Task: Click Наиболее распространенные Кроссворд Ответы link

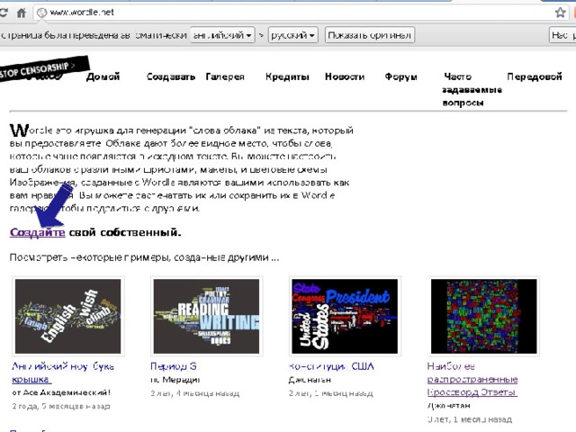Action: tap(472, 379)
